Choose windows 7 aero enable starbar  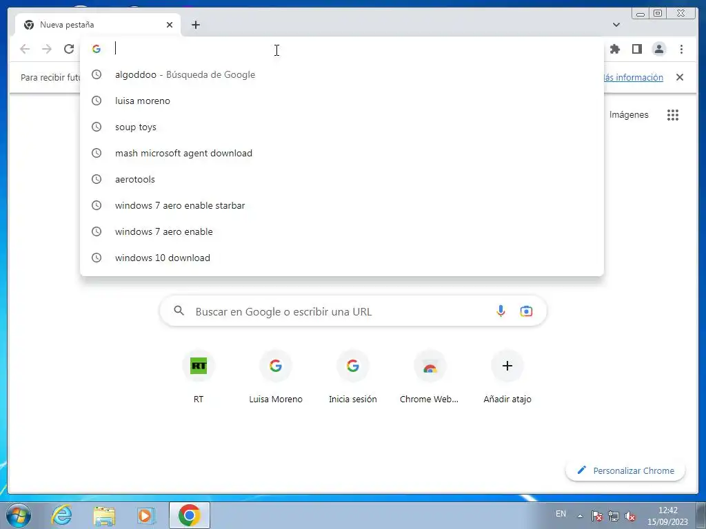click(342, 205)
